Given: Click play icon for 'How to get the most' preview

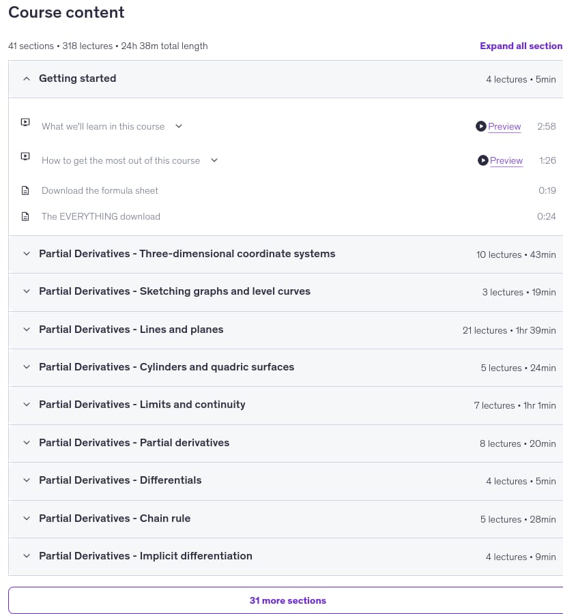Looking at the screenshot, I should [x=482, y=160].
